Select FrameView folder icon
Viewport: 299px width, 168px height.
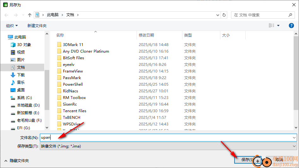click(59, 71)
